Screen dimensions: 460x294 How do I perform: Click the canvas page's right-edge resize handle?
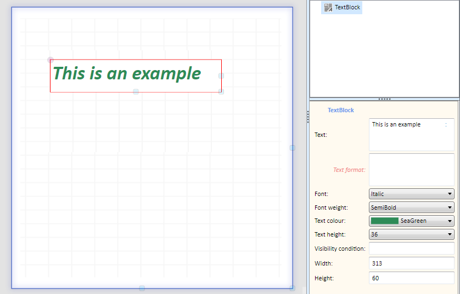[293, 148]
